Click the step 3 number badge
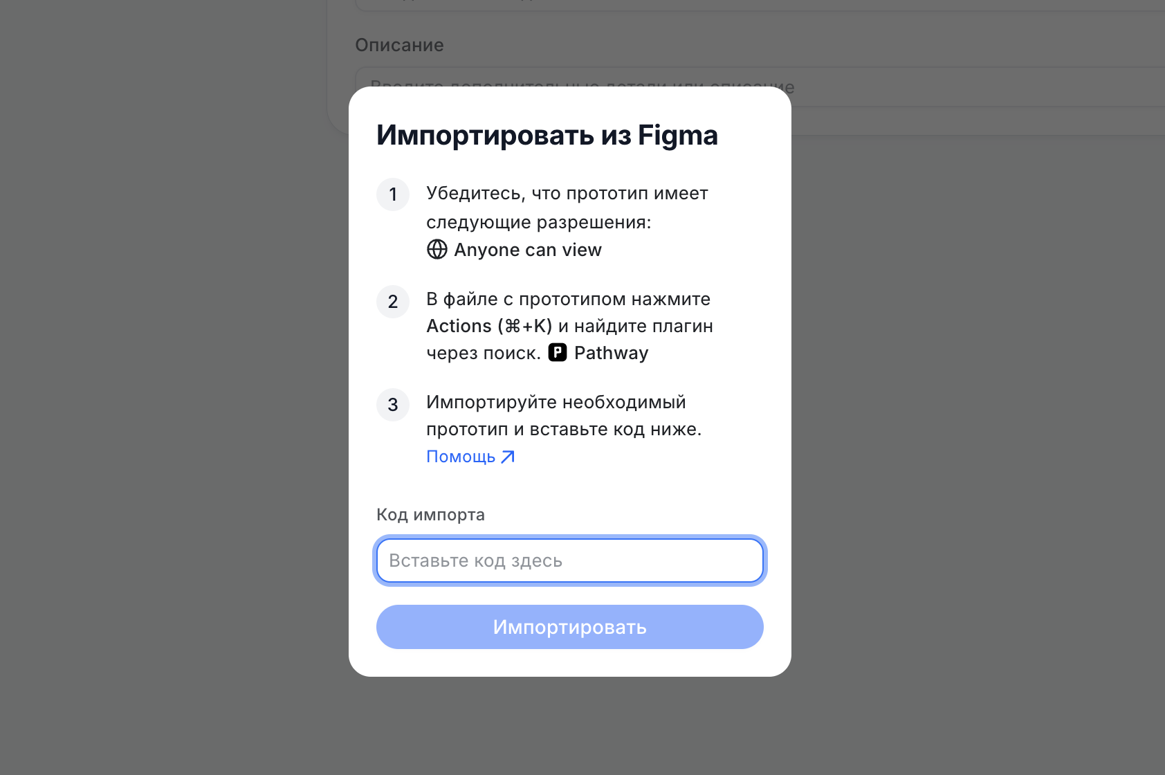 point(393,405)
